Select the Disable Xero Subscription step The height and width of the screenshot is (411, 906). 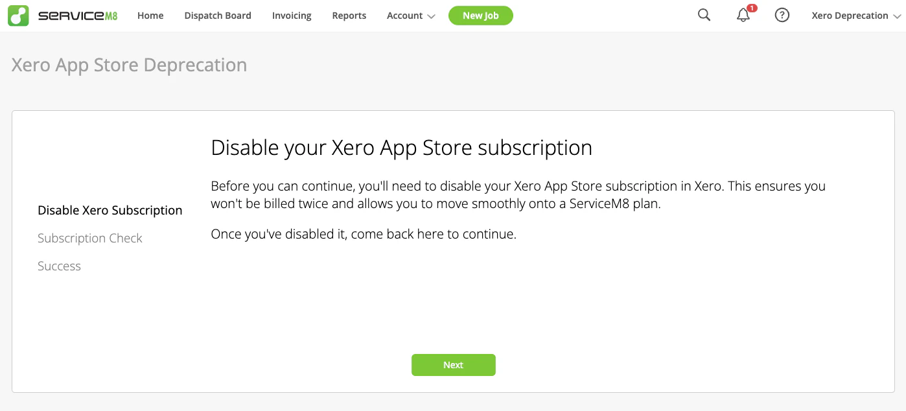[110, 210]
